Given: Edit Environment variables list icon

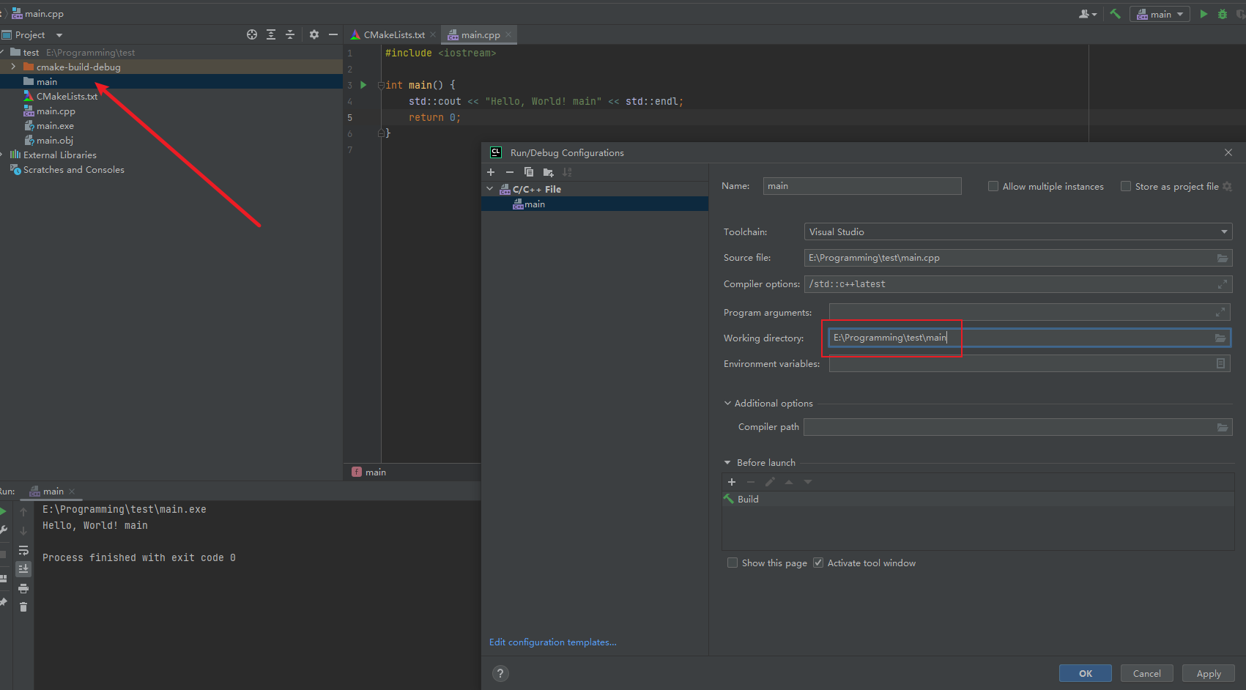Looking at the screenshot, I should click(x=1220, y=363).
